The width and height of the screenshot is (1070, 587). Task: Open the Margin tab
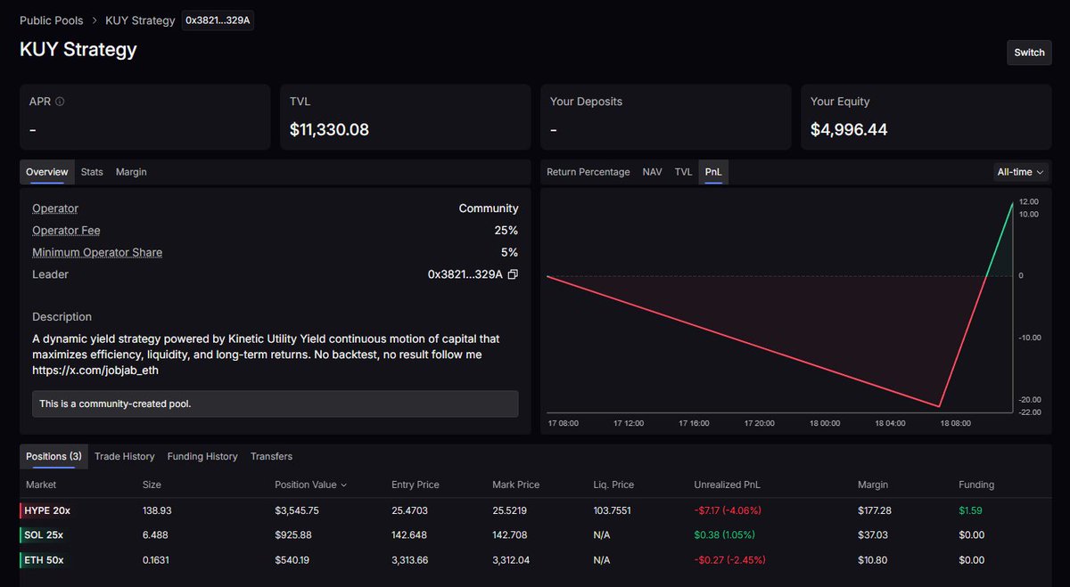point(131,171)
